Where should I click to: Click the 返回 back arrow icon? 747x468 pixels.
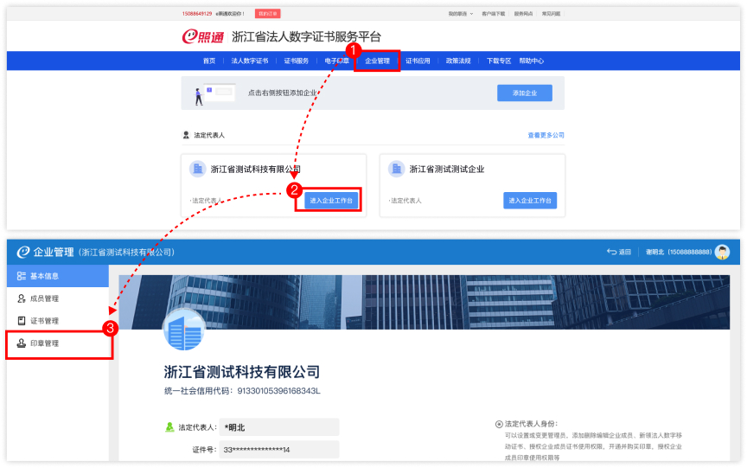(612, 252)
